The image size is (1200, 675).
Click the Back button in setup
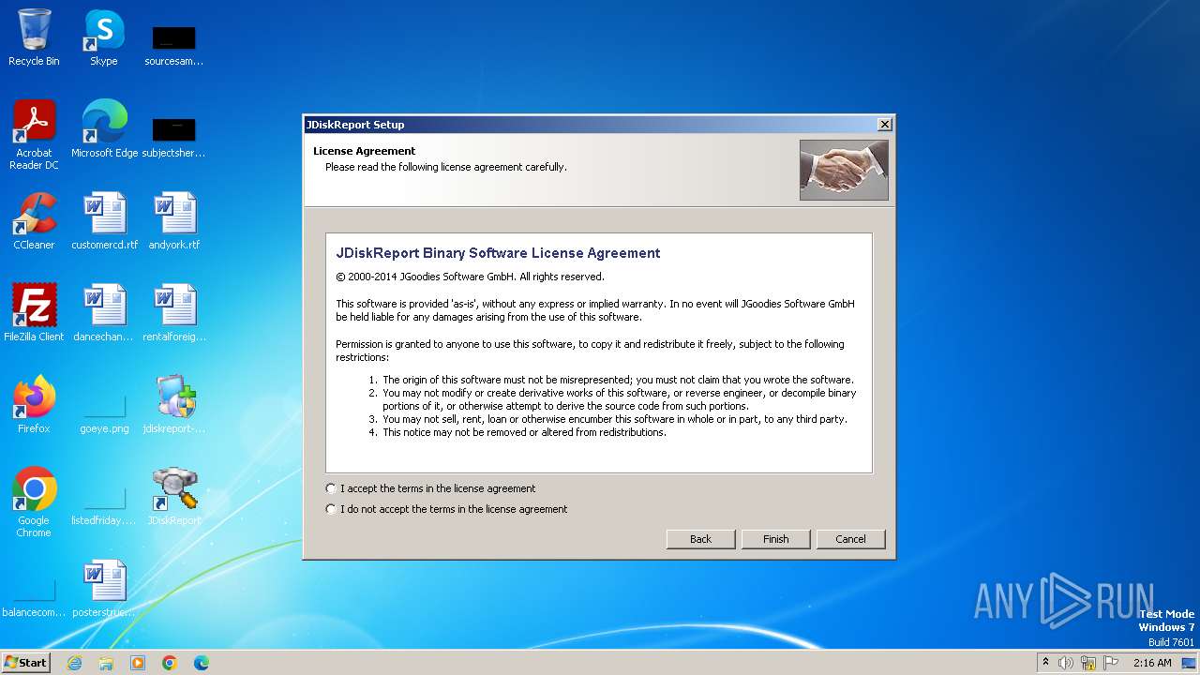700,539
